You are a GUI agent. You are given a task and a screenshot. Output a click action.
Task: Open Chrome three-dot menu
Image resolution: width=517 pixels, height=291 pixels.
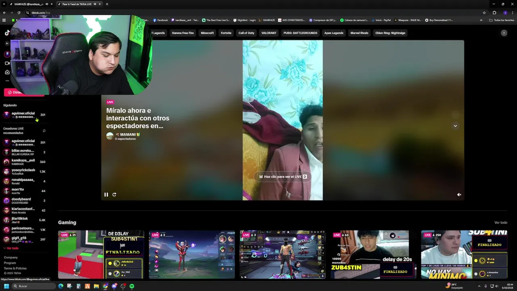(x=513, y=13)
